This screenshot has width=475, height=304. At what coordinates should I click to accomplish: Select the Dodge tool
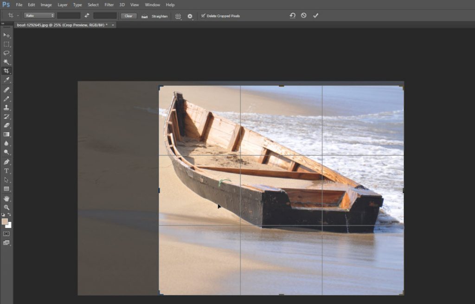[6, 152]
